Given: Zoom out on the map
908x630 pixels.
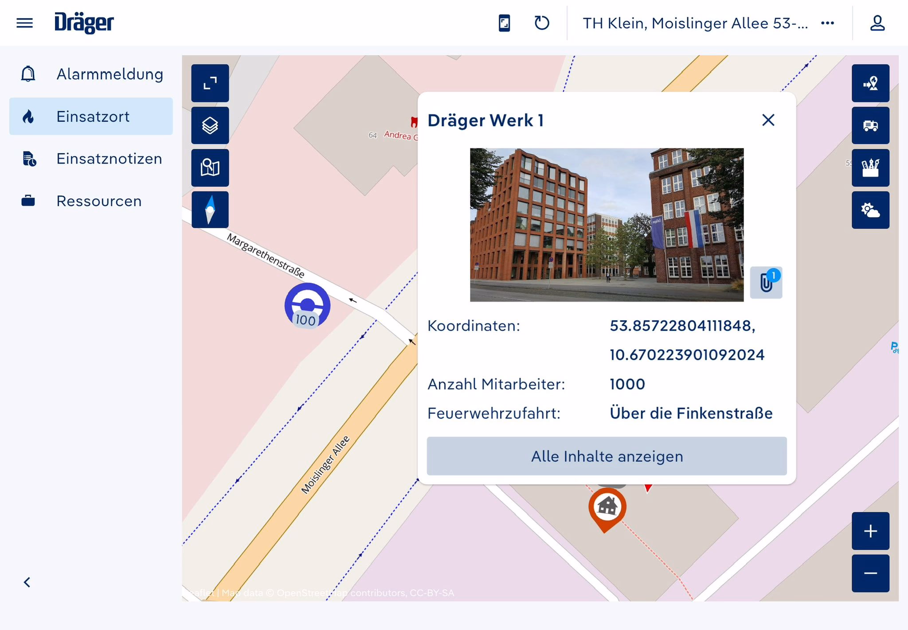Looking at the screenshot, I should pyautogui.click(x=870, y=573).
